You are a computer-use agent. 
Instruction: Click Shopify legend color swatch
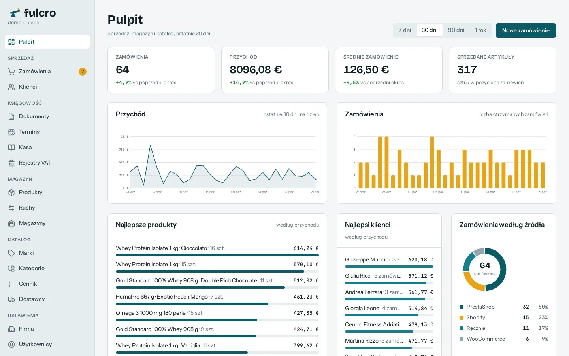462,318
